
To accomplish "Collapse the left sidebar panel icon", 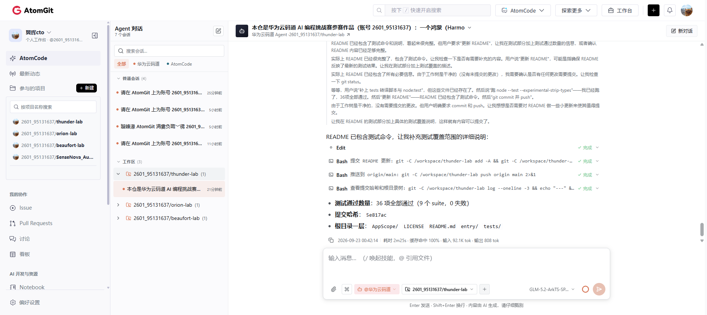I will point(95,35).
